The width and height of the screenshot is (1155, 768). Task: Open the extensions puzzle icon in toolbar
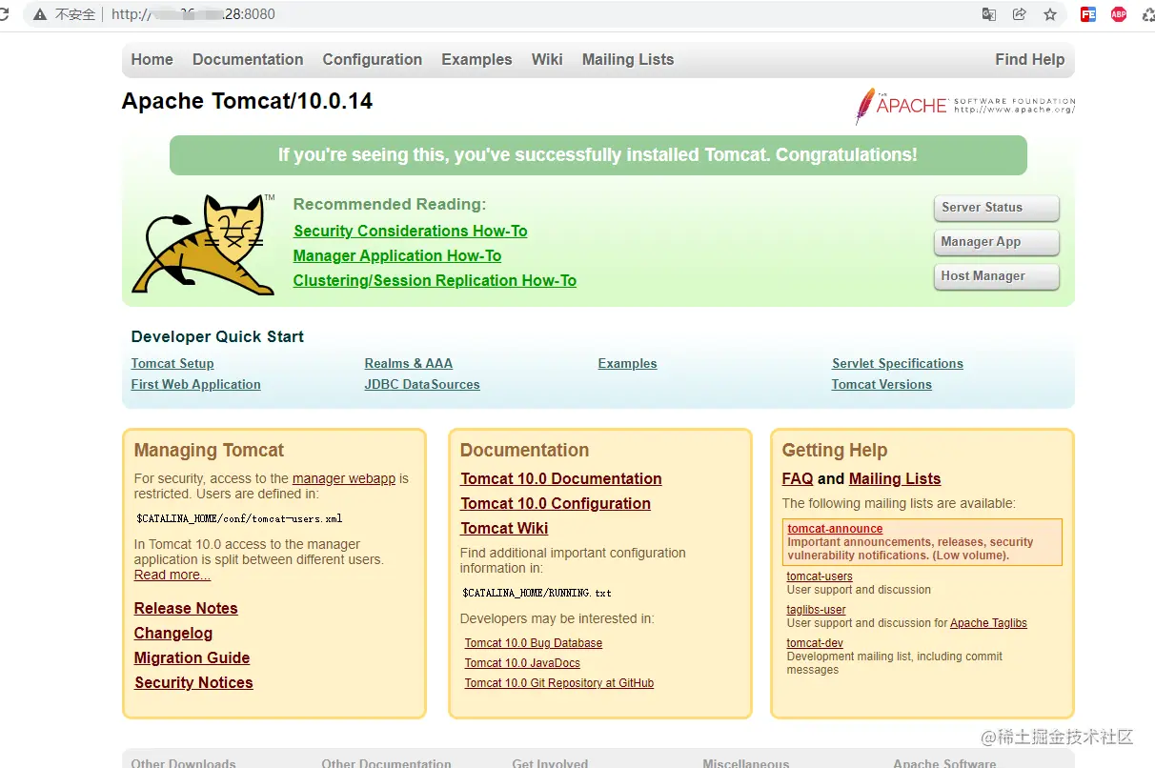1148,14
